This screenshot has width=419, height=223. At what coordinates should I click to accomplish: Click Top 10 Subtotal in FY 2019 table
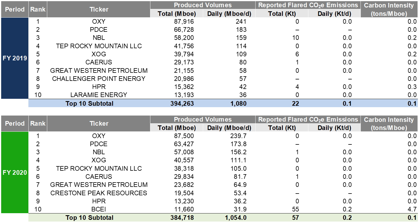point(90,103)
